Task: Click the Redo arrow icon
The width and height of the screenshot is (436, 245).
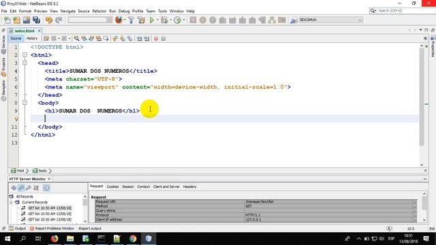Action: pos(59,20)
